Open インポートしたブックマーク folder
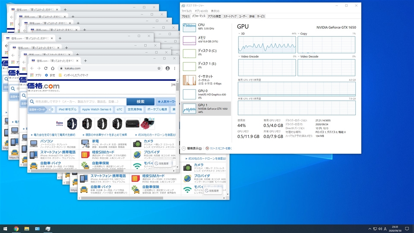 [74, 75]
